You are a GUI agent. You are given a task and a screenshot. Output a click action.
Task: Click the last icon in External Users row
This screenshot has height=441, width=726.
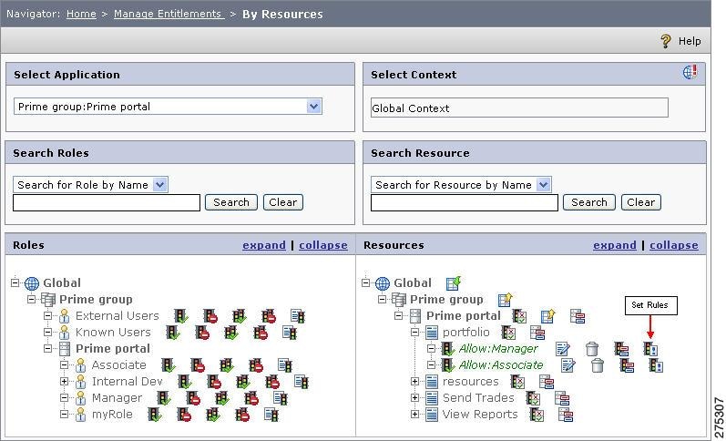click(297, 316)
